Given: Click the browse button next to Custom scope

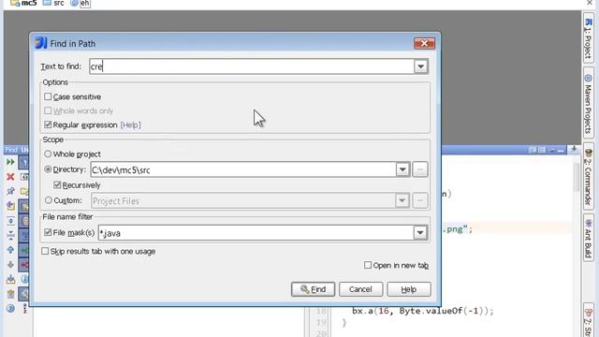Looking at the screenshot, I should (x=420, y=200).
